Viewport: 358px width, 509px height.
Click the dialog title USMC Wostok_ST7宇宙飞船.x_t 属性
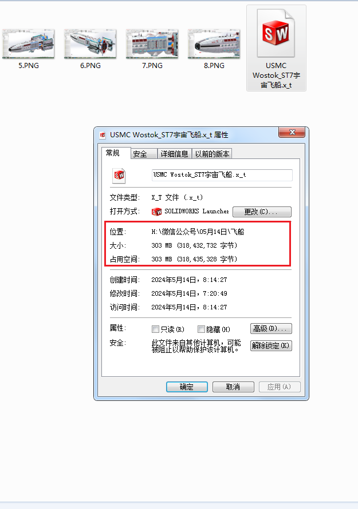pyautogui.click(x=169, y=135)
